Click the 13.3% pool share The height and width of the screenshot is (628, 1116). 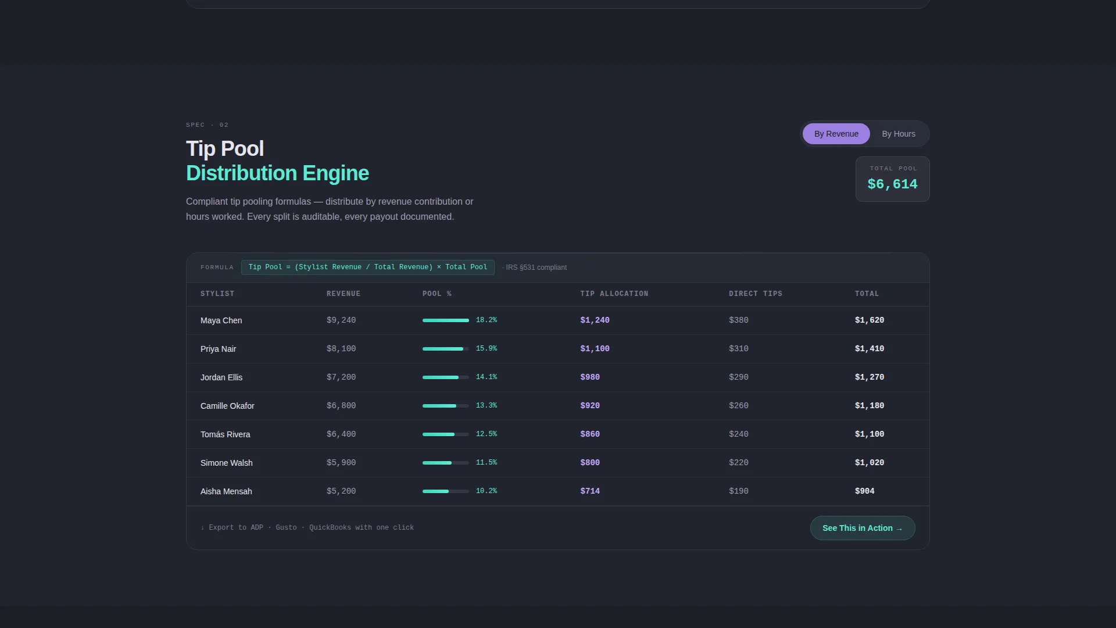pos(487,406)
